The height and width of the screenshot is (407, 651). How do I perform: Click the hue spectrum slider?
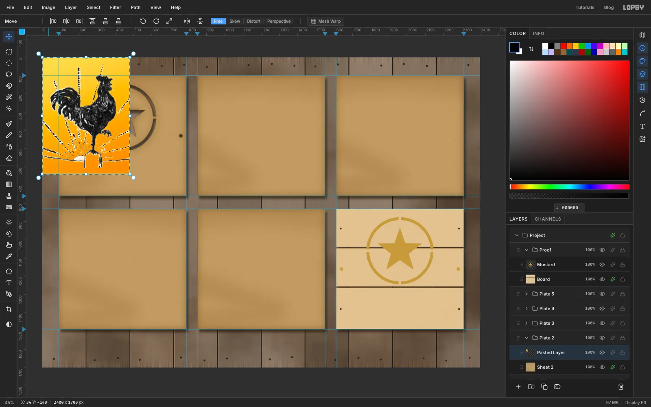point(570,187)
